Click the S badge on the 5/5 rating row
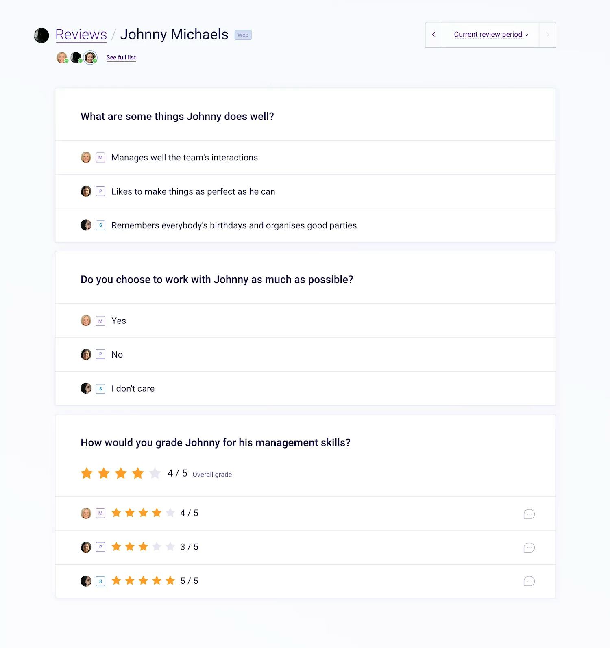This screenshot has height=648, width=610. (x=100, y=581)
